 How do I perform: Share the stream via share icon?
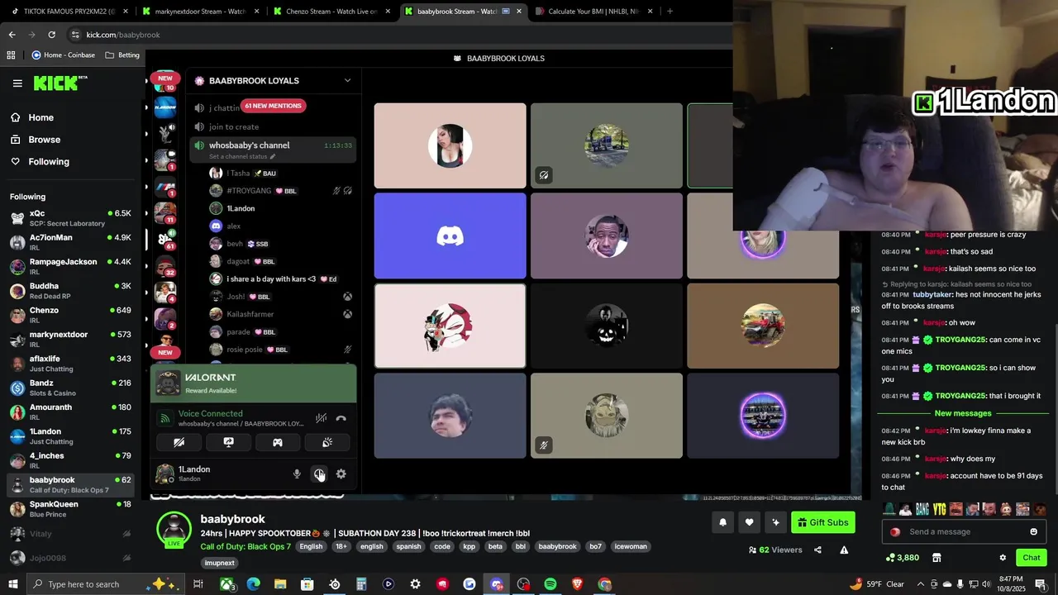tap(817, 550)
